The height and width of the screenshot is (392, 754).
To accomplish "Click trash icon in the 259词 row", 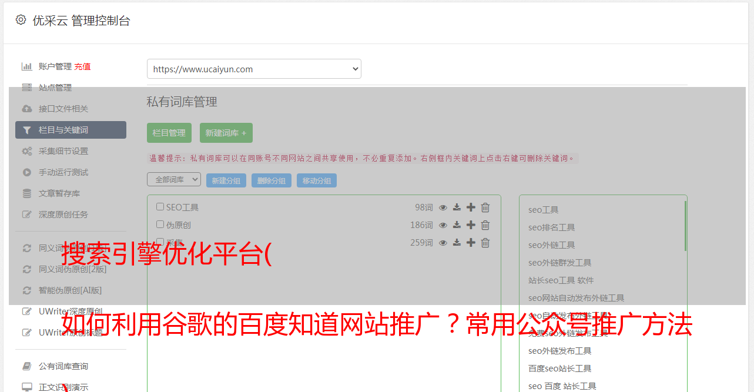I will point(485,243).
